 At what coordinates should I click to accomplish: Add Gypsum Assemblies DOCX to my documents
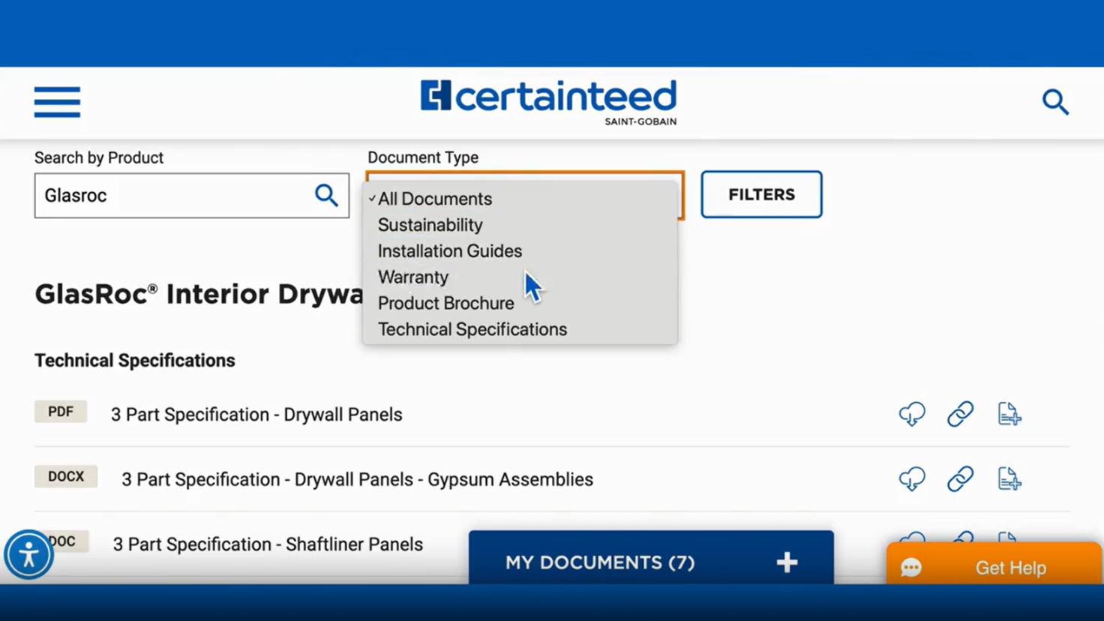point(1009,479)
